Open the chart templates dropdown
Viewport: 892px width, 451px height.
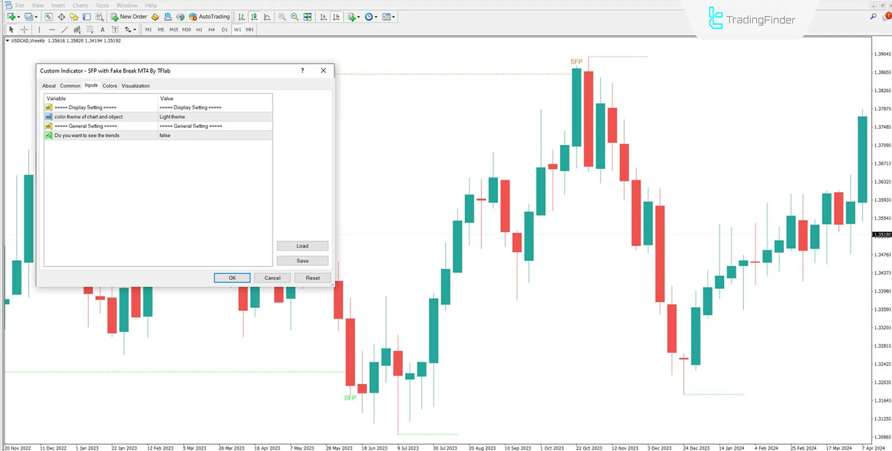click(x=394, y=17)
